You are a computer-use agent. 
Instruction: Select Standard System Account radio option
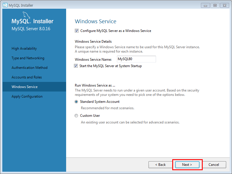coord(76,102)
